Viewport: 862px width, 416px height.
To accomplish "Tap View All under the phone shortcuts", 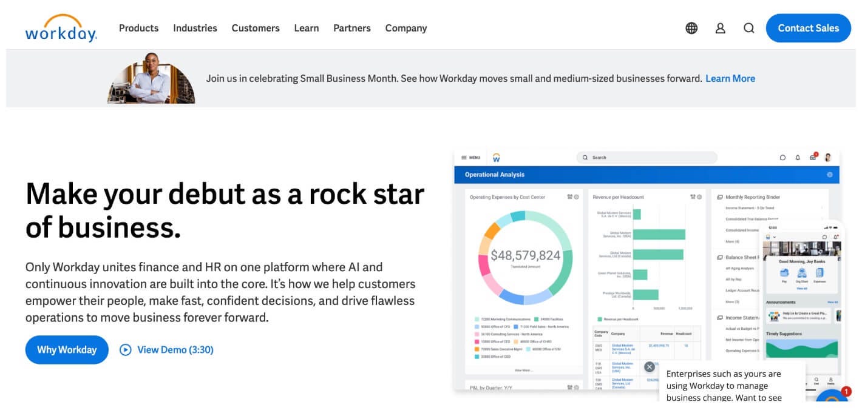I will click(x=802, y=289).
